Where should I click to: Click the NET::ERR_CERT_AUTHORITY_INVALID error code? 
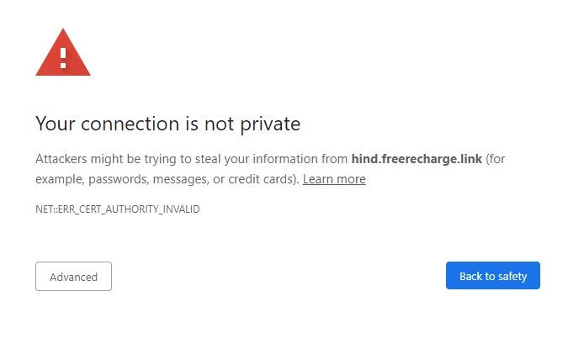click(117, 209)
